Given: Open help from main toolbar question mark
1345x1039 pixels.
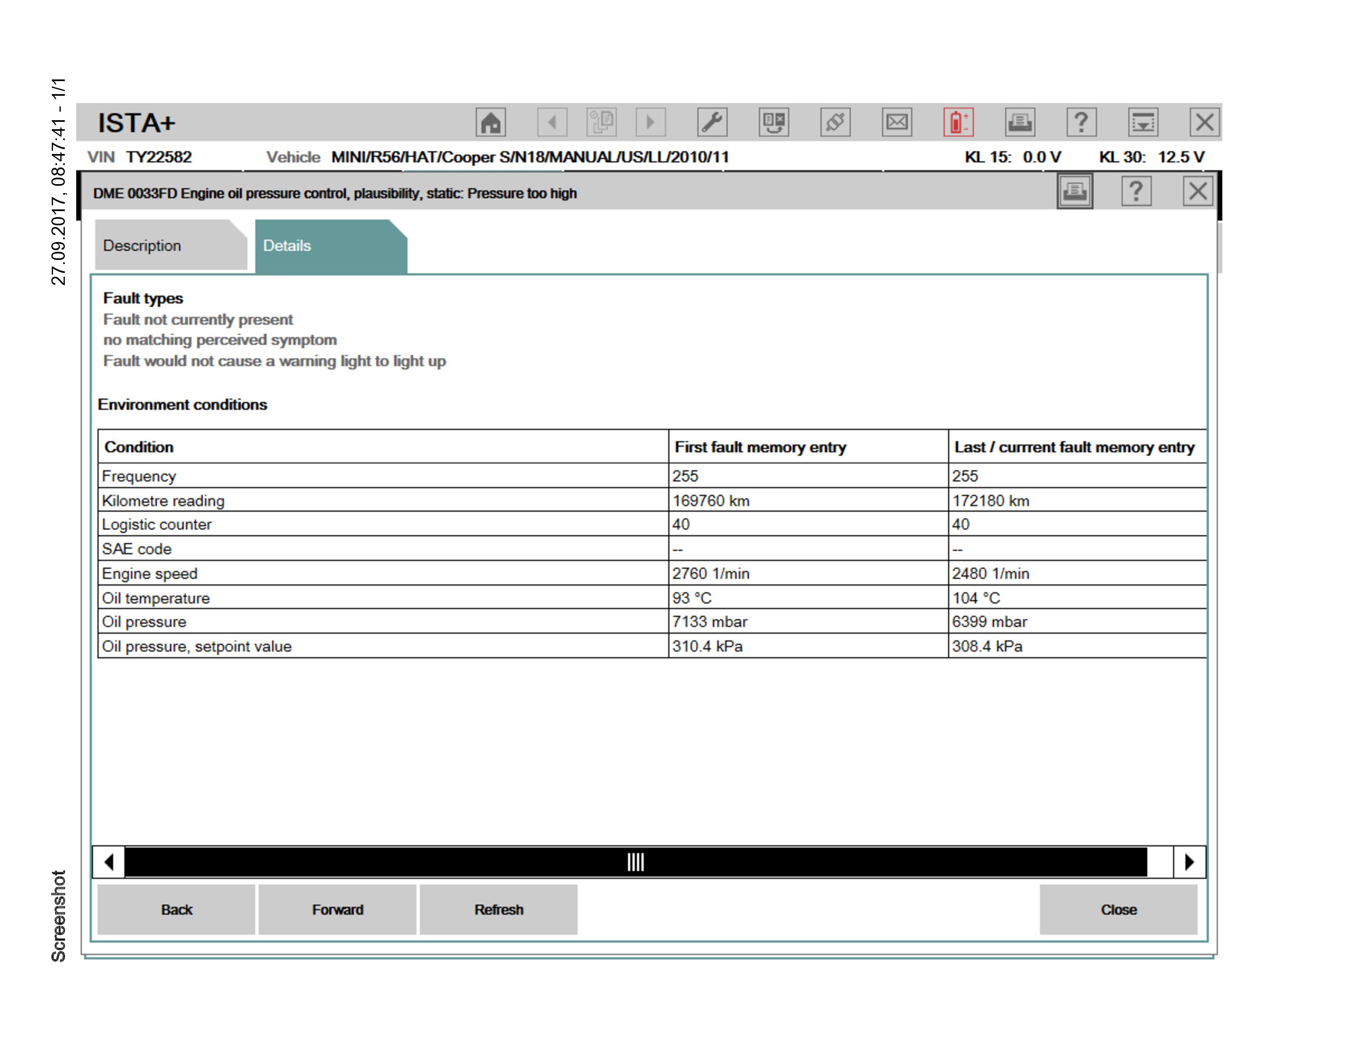Looking at the screenshot, I should click(x=1081, y=122).
